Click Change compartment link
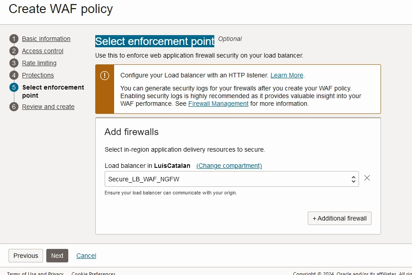Screen dimensions: 412x275 coord(229,166)
